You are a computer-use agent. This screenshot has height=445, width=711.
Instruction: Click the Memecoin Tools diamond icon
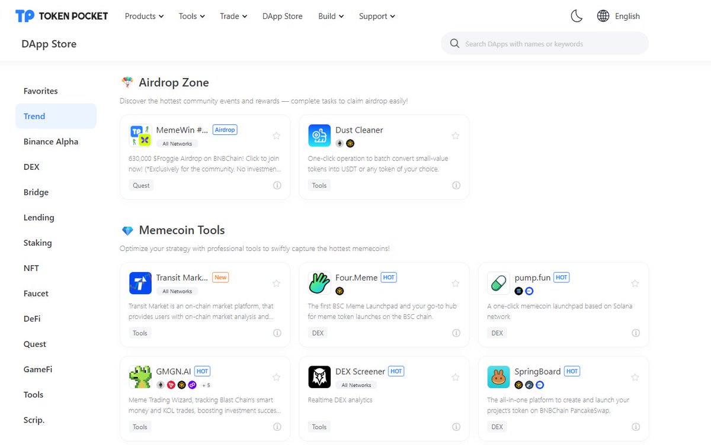[127, 230]
